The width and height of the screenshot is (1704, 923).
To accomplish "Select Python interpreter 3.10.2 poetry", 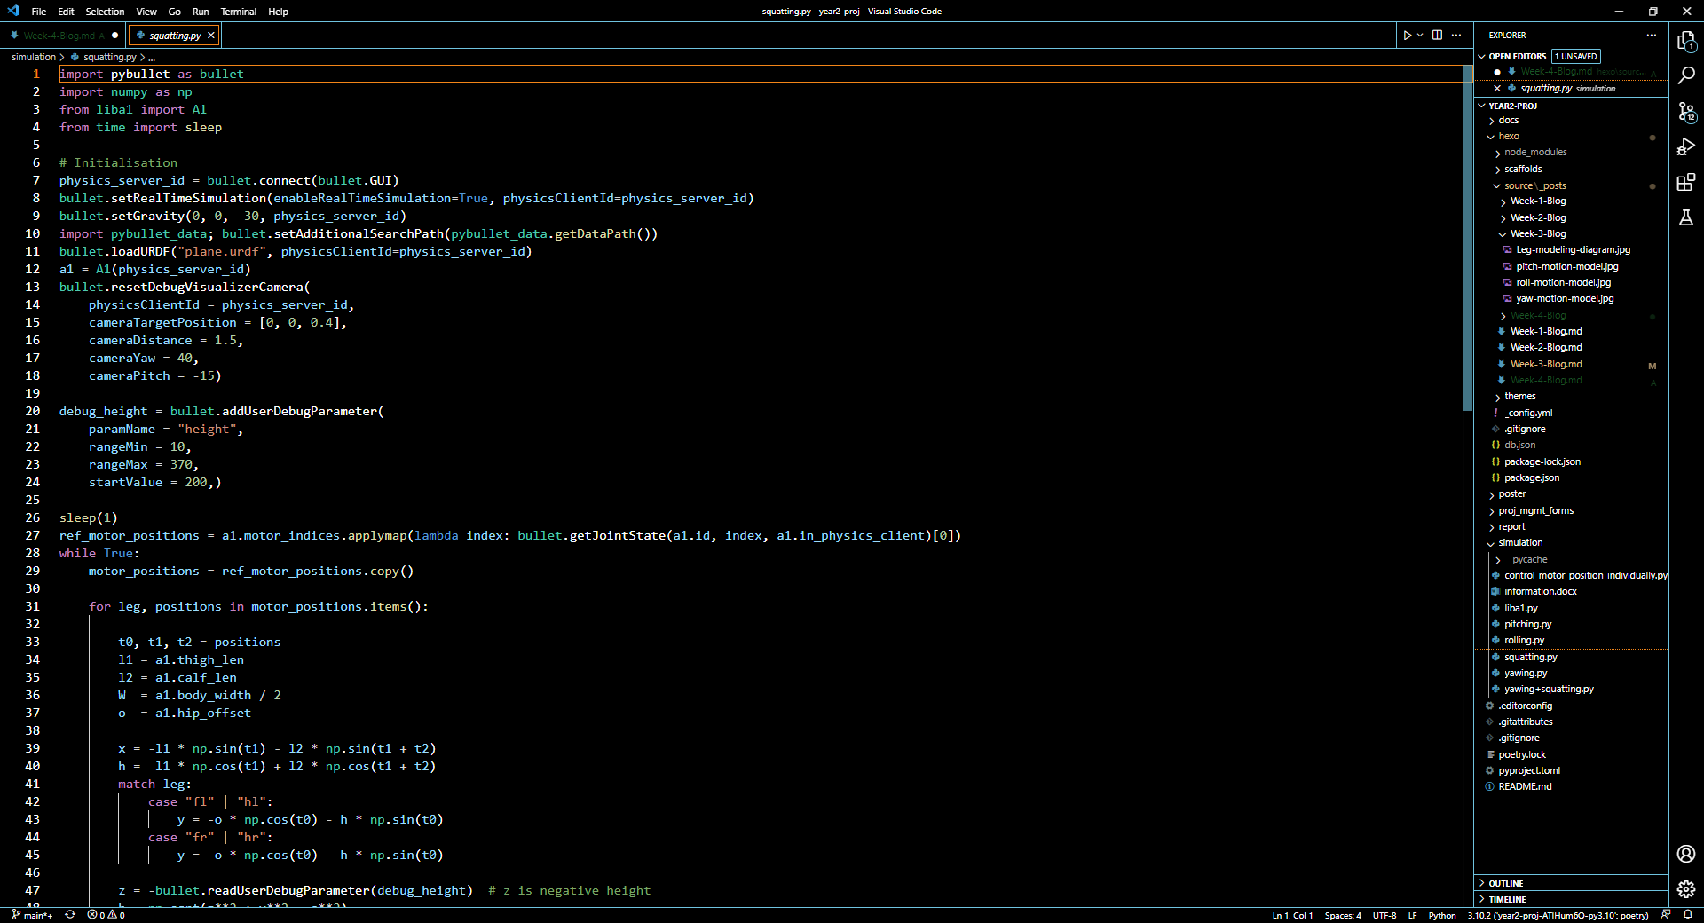I will [x=1558, y=915].
